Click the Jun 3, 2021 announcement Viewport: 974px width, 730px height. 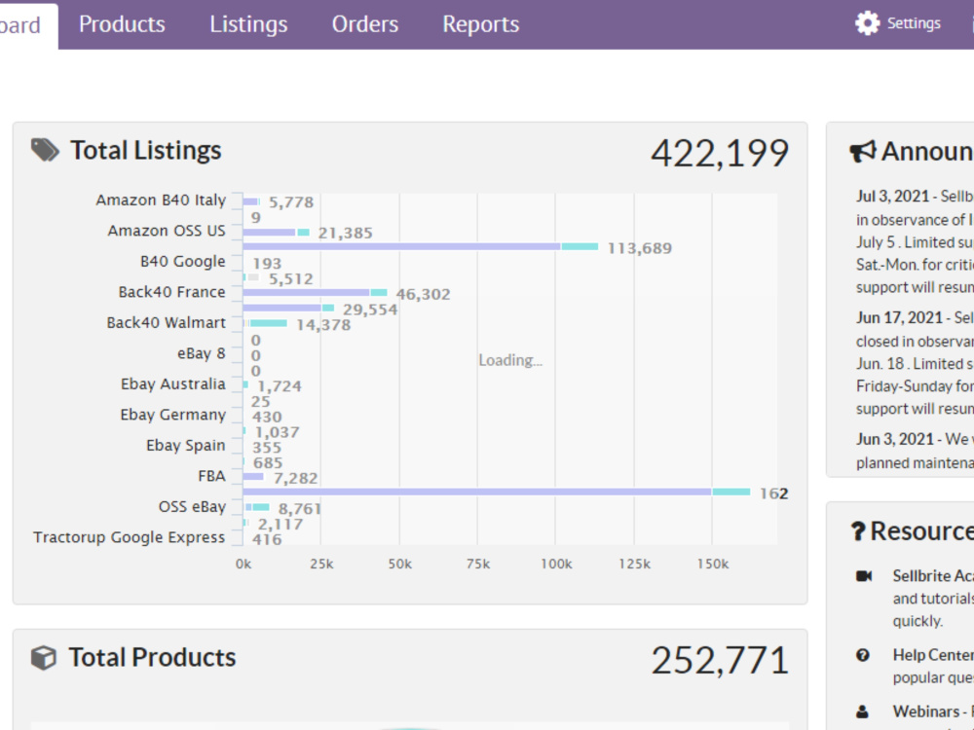coord(915,452)
